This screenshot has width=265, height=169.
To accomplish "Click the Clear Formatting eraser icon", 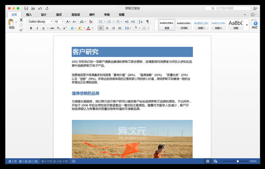I will pyautogui.click(x=91, y=21).
